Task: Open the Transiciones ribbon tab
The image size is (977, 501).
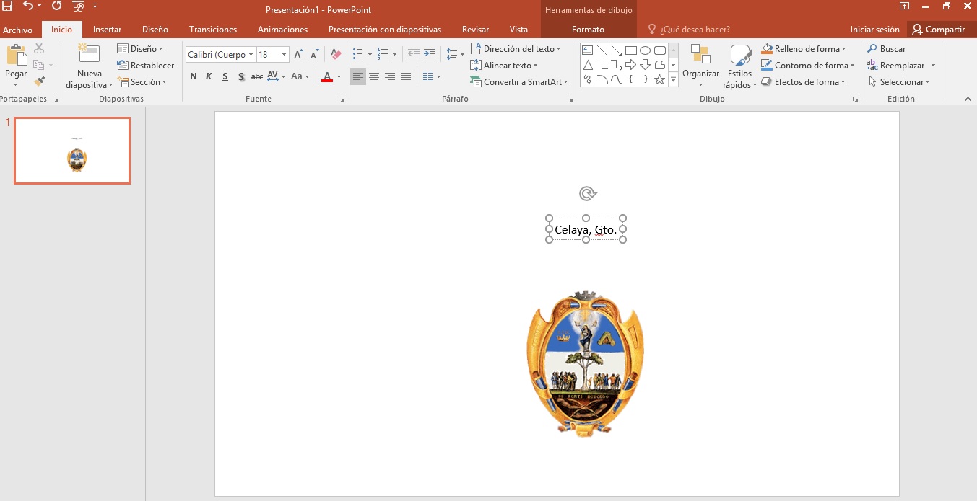Action: tap(213, 30)
